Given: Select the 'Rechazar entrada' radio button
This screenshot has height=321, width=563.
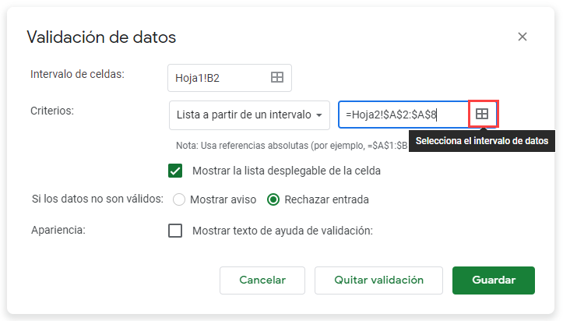Looking at the screenshot, I should 273,199.
